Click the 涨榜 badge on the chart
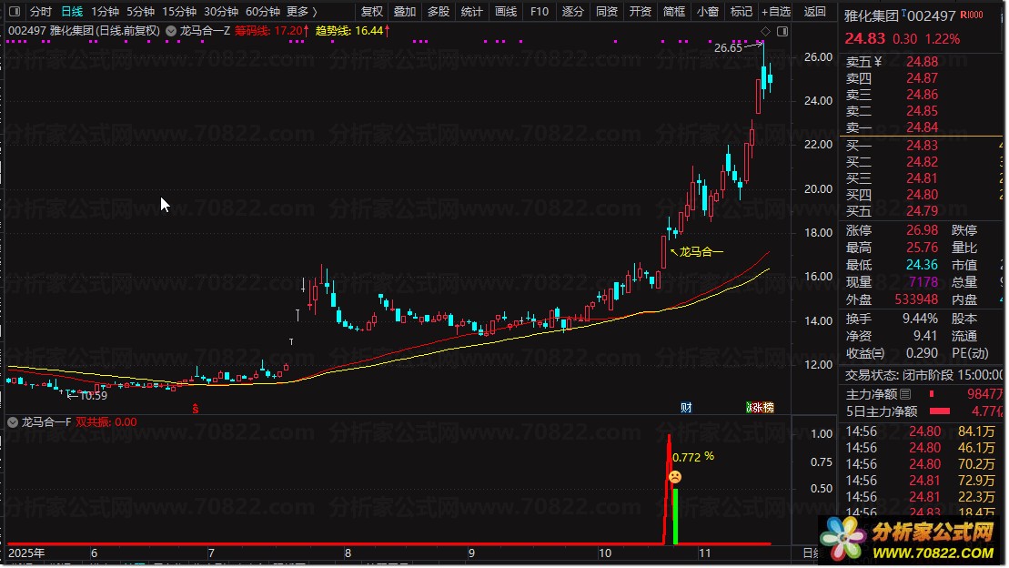This screenshot has width=1009, height=568. [x=760, y=407]
